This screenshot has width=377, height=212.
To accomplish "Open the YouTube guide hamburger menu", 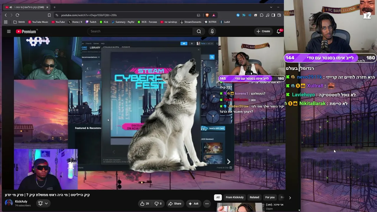I will point(9,31).
